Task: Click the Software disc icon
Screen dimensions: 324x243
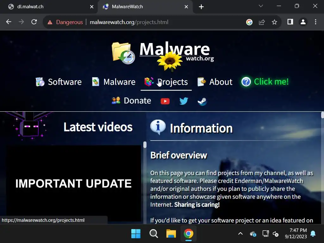Action: [x=40, y=82]
